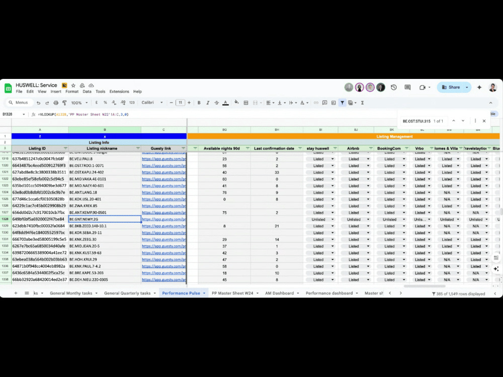The width and height of the screenshot is (503, 377).
Task: Click the add sheet plus button
Action: click(16, 294)
